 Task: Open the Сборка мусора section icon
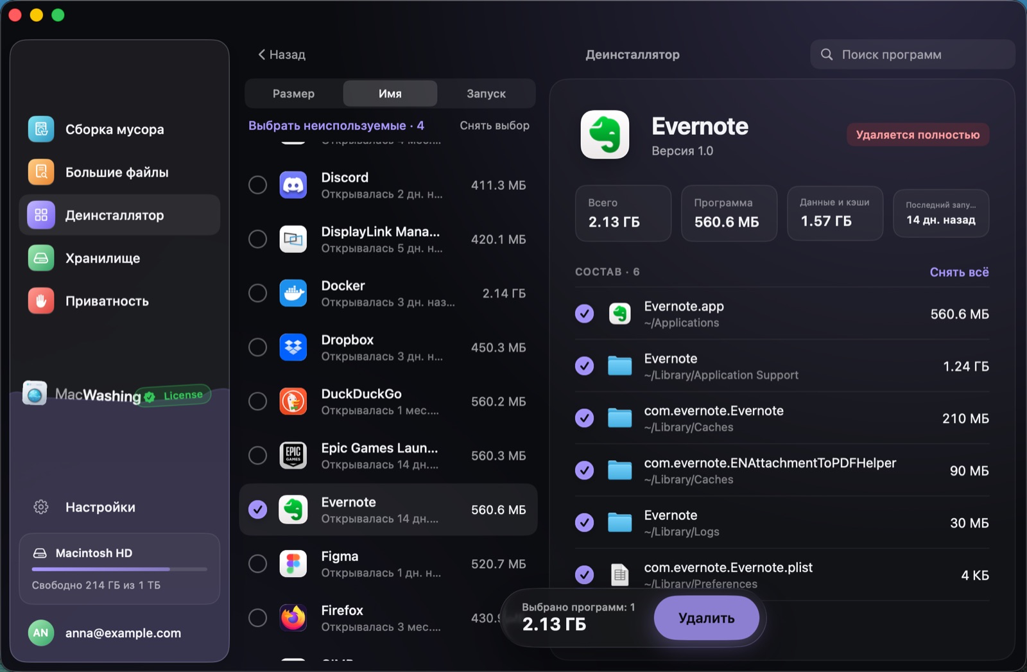click(x=41, y=129)
